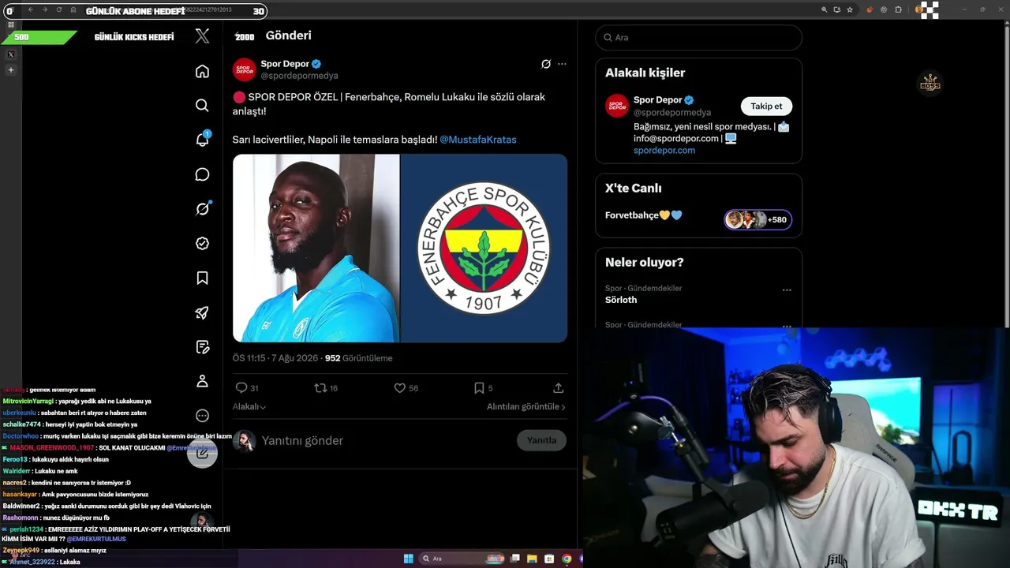The height and width of the screenshot is (568, 1010).
Task: Open the Notifications bell icon
Action: pyautogui.click(x=203, y=140)
